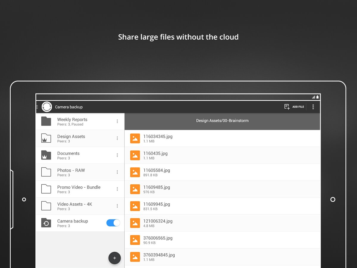Open options menu for Promo Video - Bundle
This screenshot has width=357, height=268.
[117, 189]
